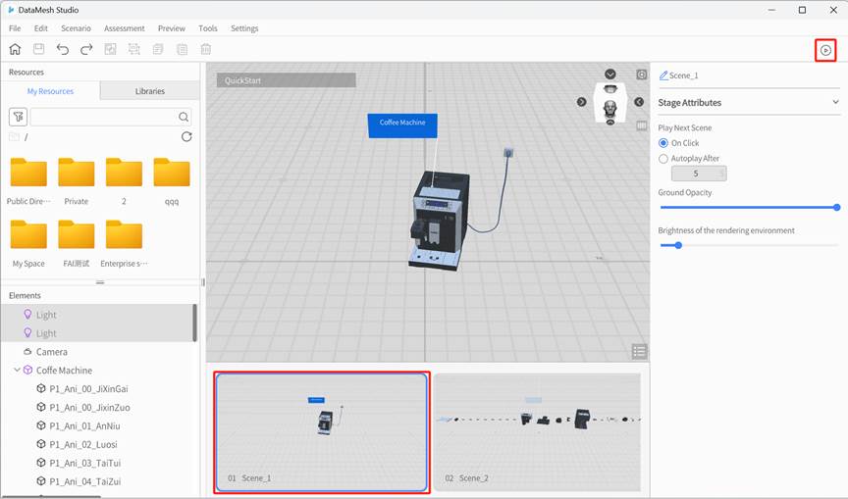Collapse the Coffe Machine tree node

17,371
